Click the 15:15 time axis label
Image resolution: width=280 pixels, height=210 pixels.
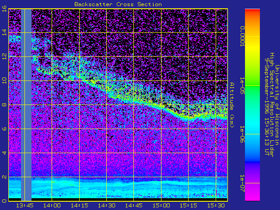[x=189, y=206]
